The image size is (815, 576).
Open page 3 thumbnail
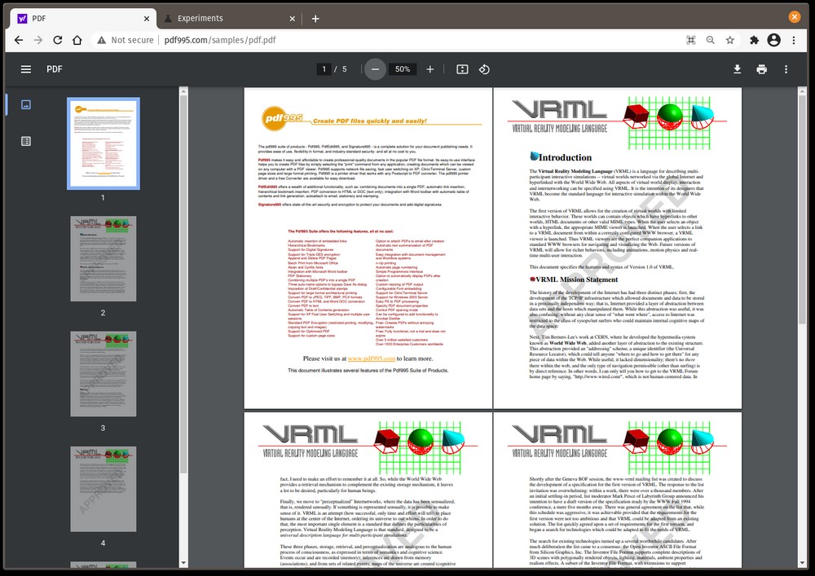pos(103,373)
